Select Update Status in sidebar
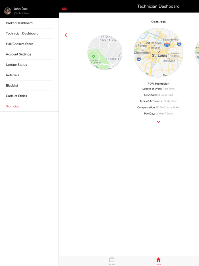 point(30,65)
